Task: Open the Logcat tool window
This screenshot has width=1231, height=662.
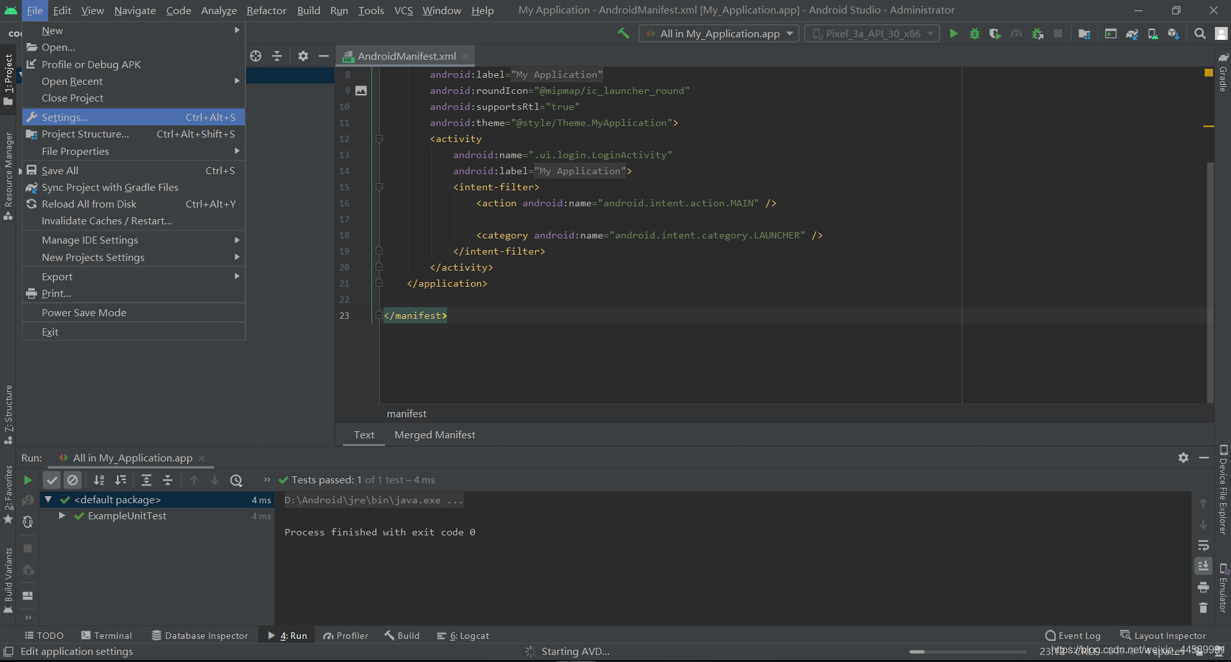Action: coord(463,636)
